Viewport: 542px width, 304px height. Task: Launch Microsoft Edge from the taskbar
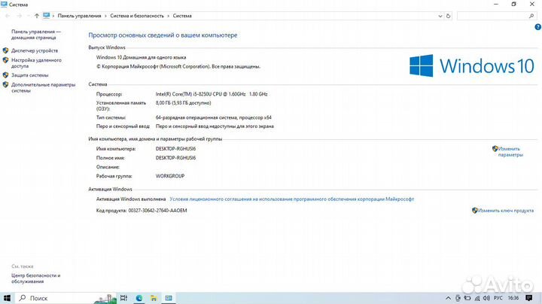click(x=139, y=298)
